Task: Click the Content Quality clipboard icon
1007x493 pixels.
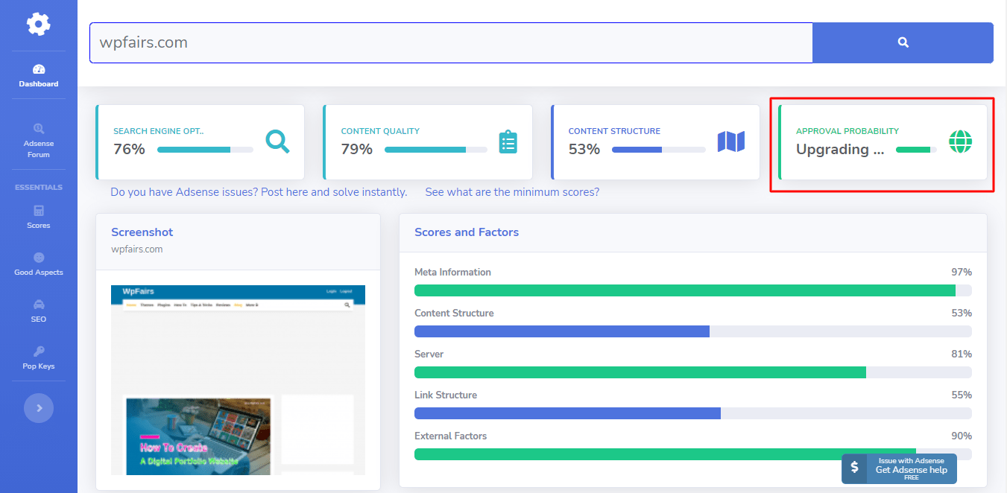Action: 508,141
